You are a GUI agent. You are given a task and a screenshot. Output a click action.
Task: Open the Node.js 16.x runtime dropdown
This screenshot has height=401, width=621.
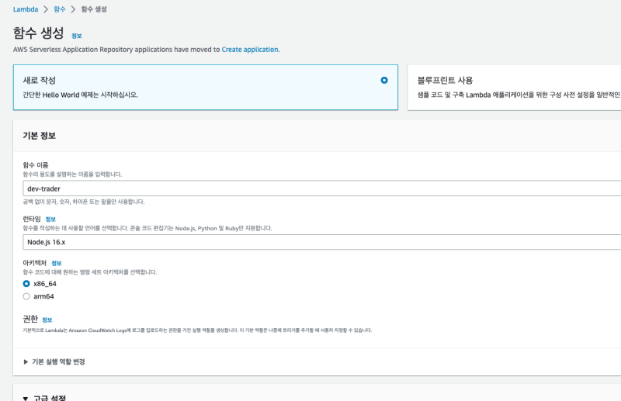(x=310, y=241)
